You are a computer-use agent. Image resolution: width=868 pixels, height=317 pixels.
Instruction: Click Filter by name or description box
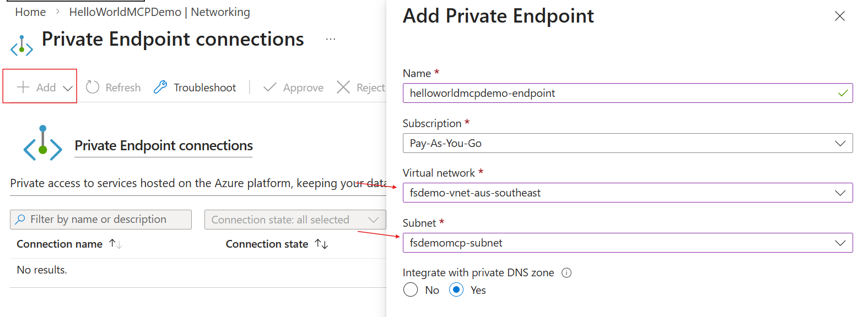point(101,220)
